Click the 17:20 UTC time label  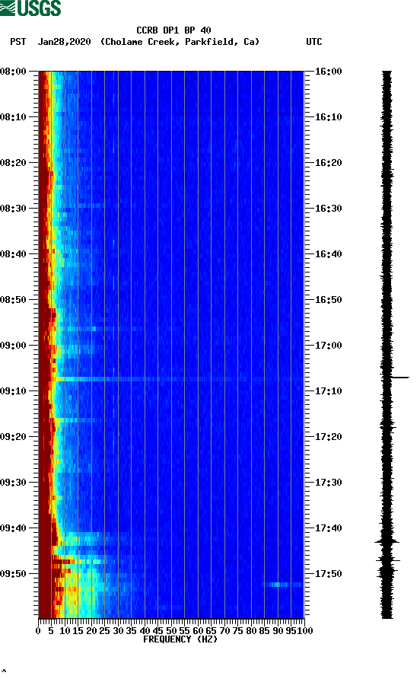coord(328,437)
